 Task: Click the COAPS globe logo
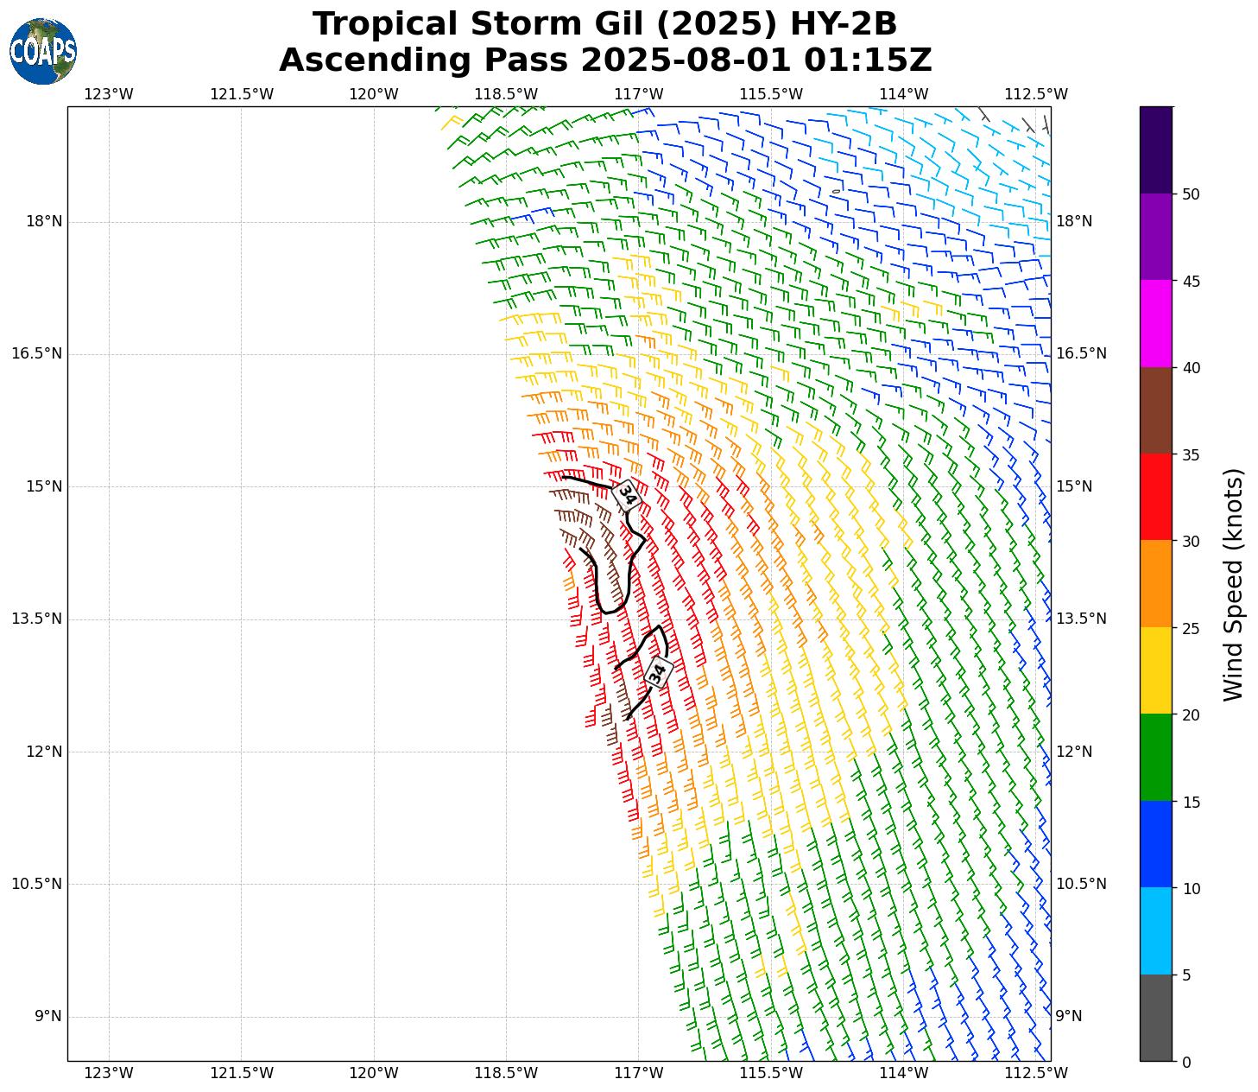click(x=43, y=52)
